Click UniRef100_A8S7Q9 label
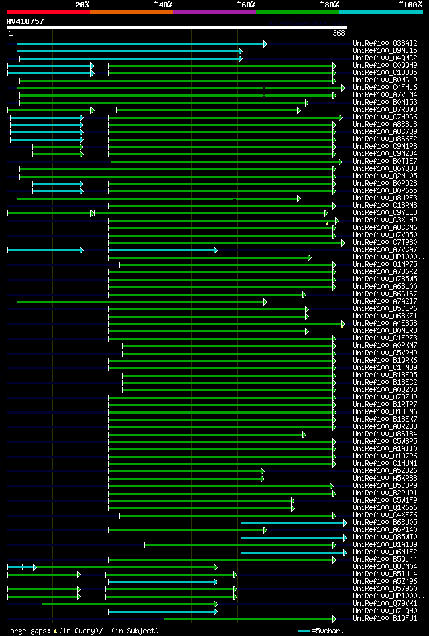The height and width of the screenshot is (636, 429). pyautogui.click(x=385, y=132)
